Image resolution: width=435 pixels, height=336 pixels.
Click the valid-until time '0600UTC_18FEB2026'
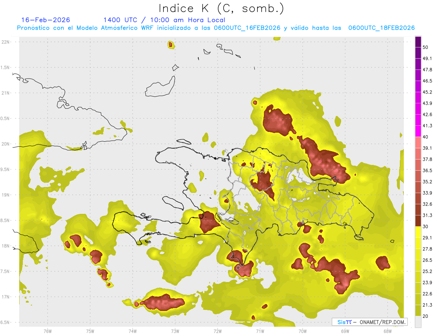[x=381, y=28]
